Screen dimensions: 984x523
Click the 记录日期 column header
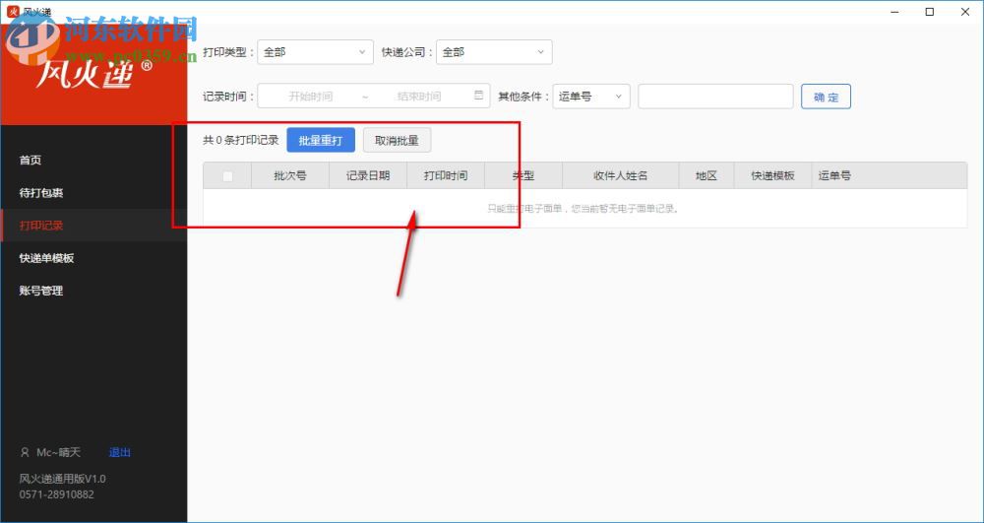(368, 175)
